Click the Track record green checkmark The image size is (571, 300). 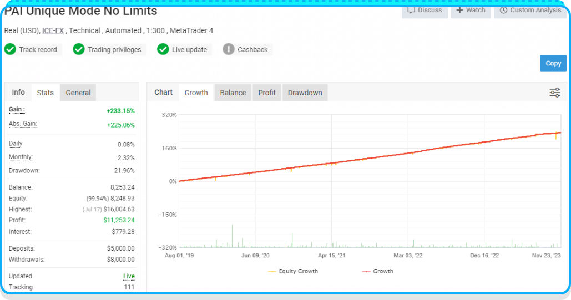coord(10,49)
